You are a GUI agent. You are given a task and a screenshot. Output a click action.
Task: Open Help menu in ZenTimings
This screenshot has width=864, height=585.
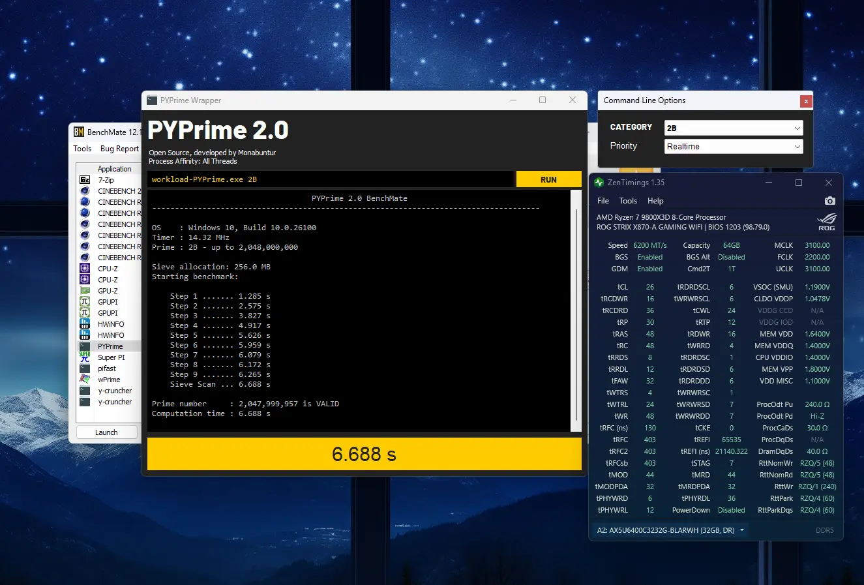point(655,201)
